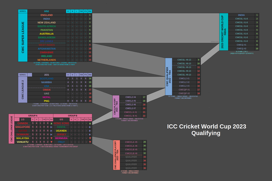Select OMAN in League 2 table
This screenshot has height=181, width=272.
coord(47,90)
